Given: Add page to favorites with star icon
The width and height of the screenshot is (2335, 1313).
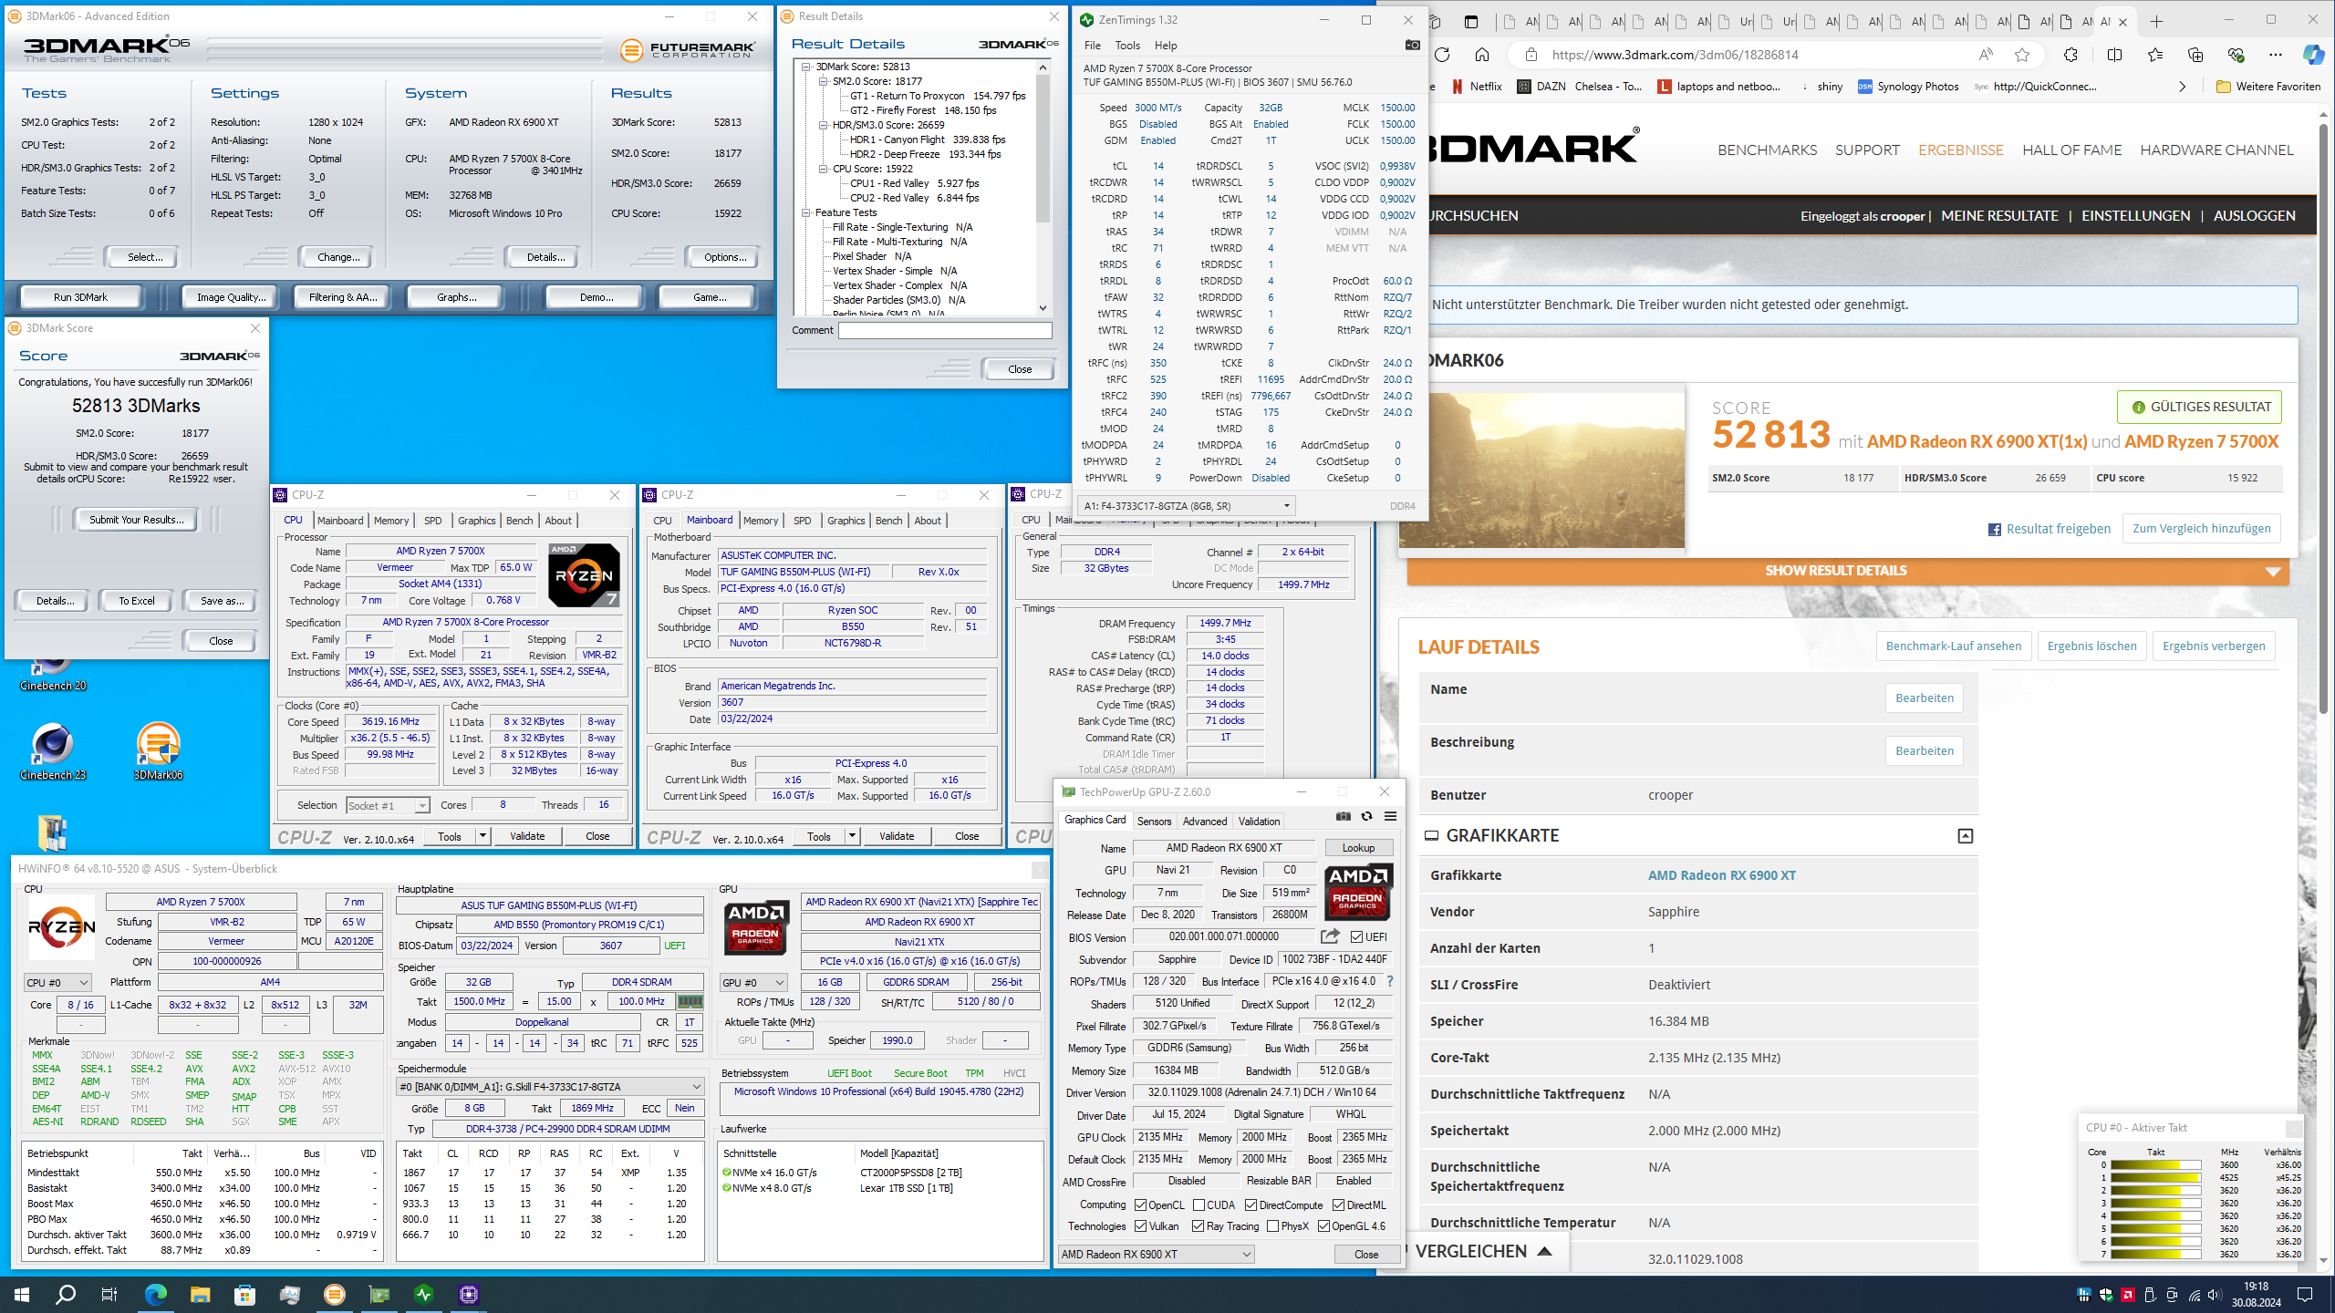Looking at the screenshot, I should point(2022,55).
